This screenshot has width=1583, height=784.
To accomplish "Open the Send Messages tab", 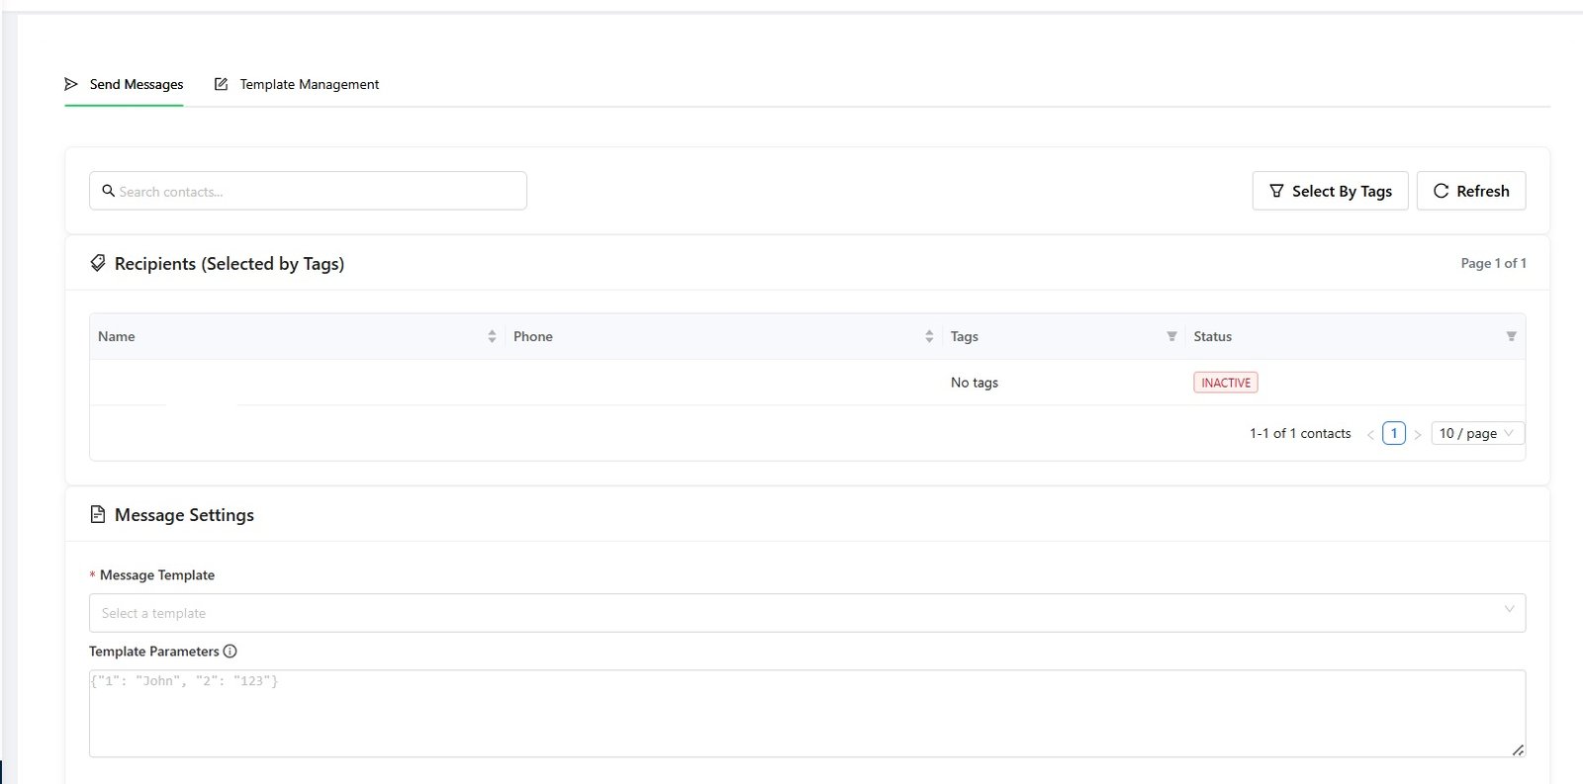I will 125,85.
